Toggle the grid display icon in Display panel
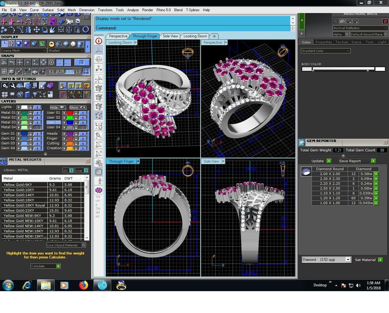 4,44
